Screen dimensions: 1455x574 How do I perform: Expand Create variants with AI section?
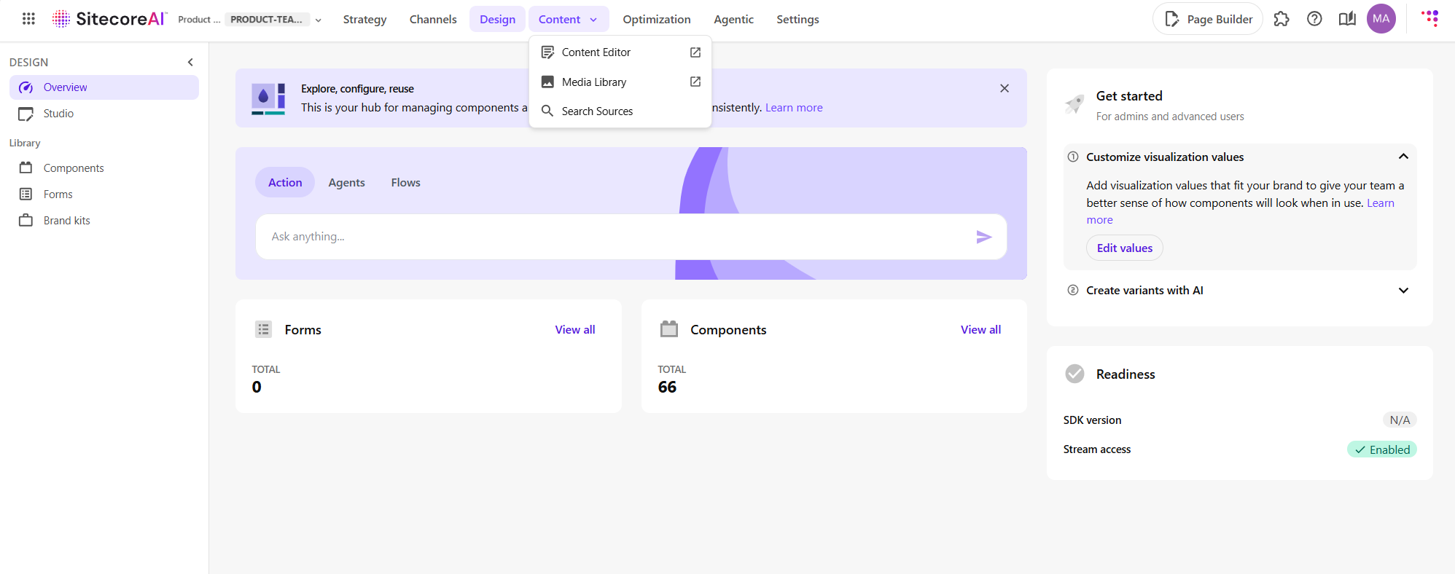pos(1403,291)
